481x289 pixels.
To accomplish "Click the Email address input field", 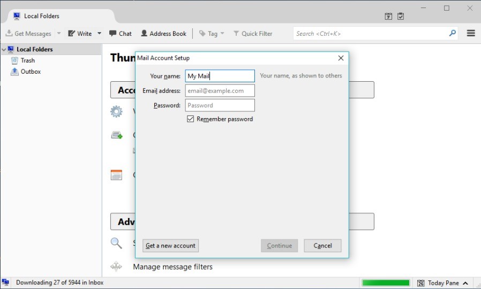I will tap(220, 91).
